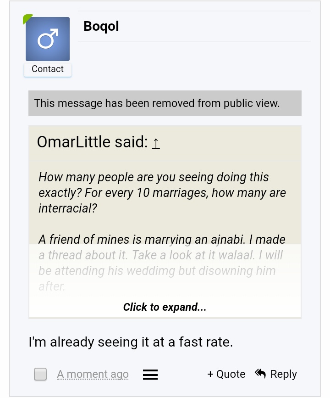The width and height of the screenshot is (330, 398).
Task: Click the faded word "after." in quote
Action: click(x=52, y=286)
